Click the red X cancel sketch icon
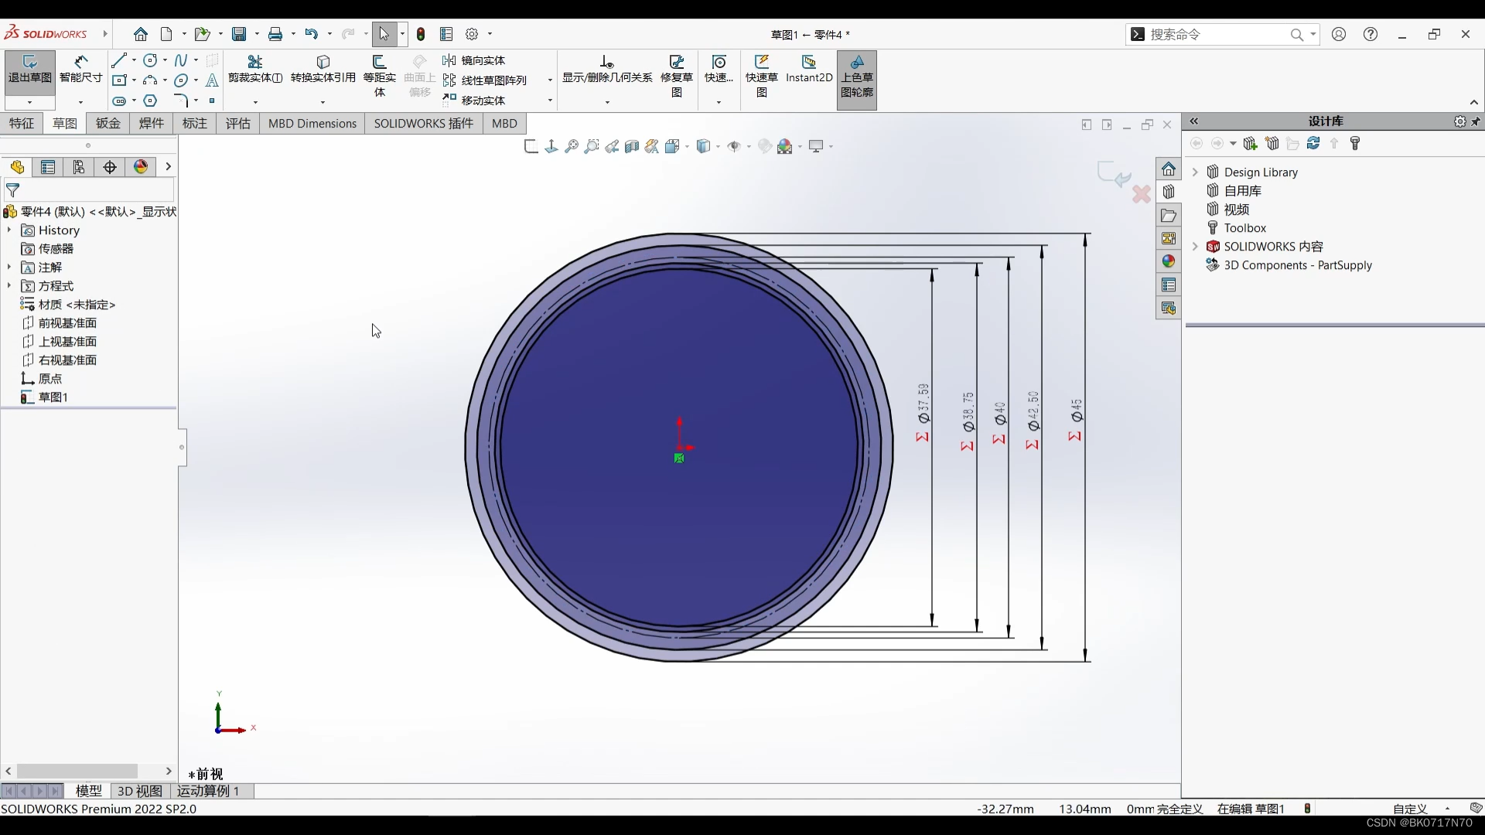 point(1142,194)
